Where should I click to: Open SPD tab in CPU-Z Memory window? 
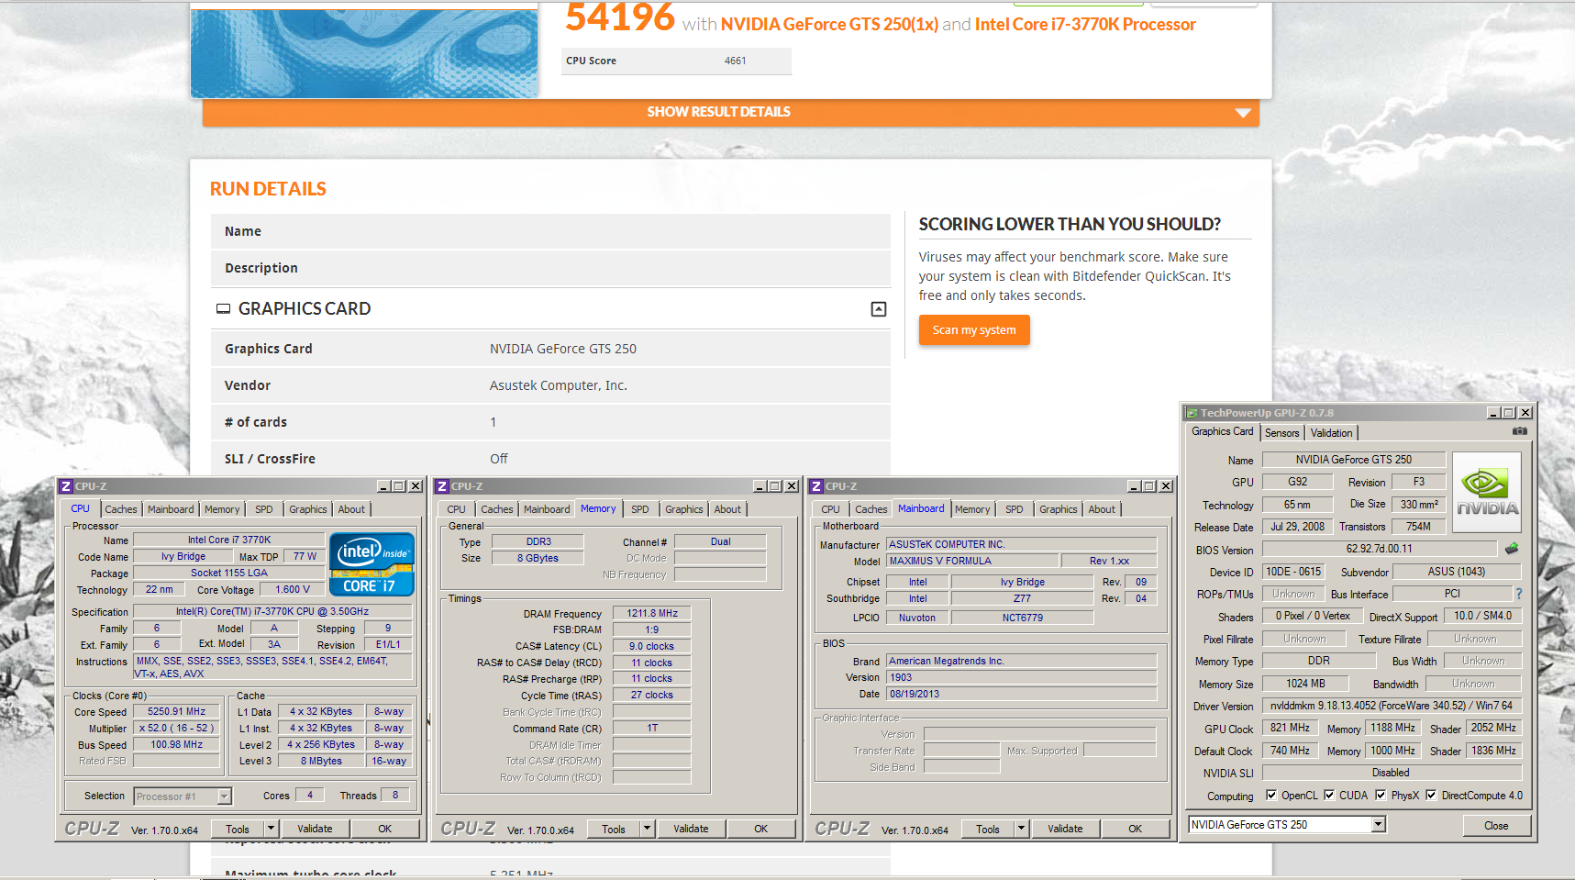pyautogui.click(x=640, y=509)
